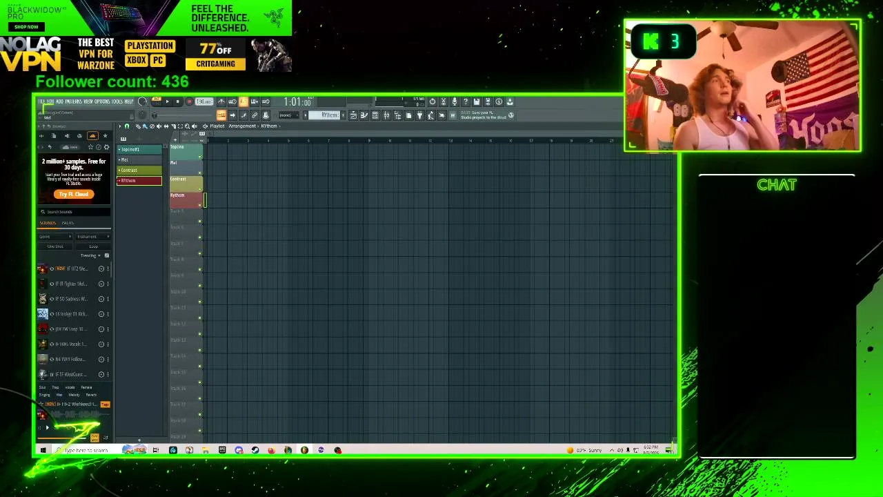Image resolution: width=883 pixels, height=497 pixels.
Task: Stop playback with the Stop button
Action: pyautogui.click(x=177, y=101)
